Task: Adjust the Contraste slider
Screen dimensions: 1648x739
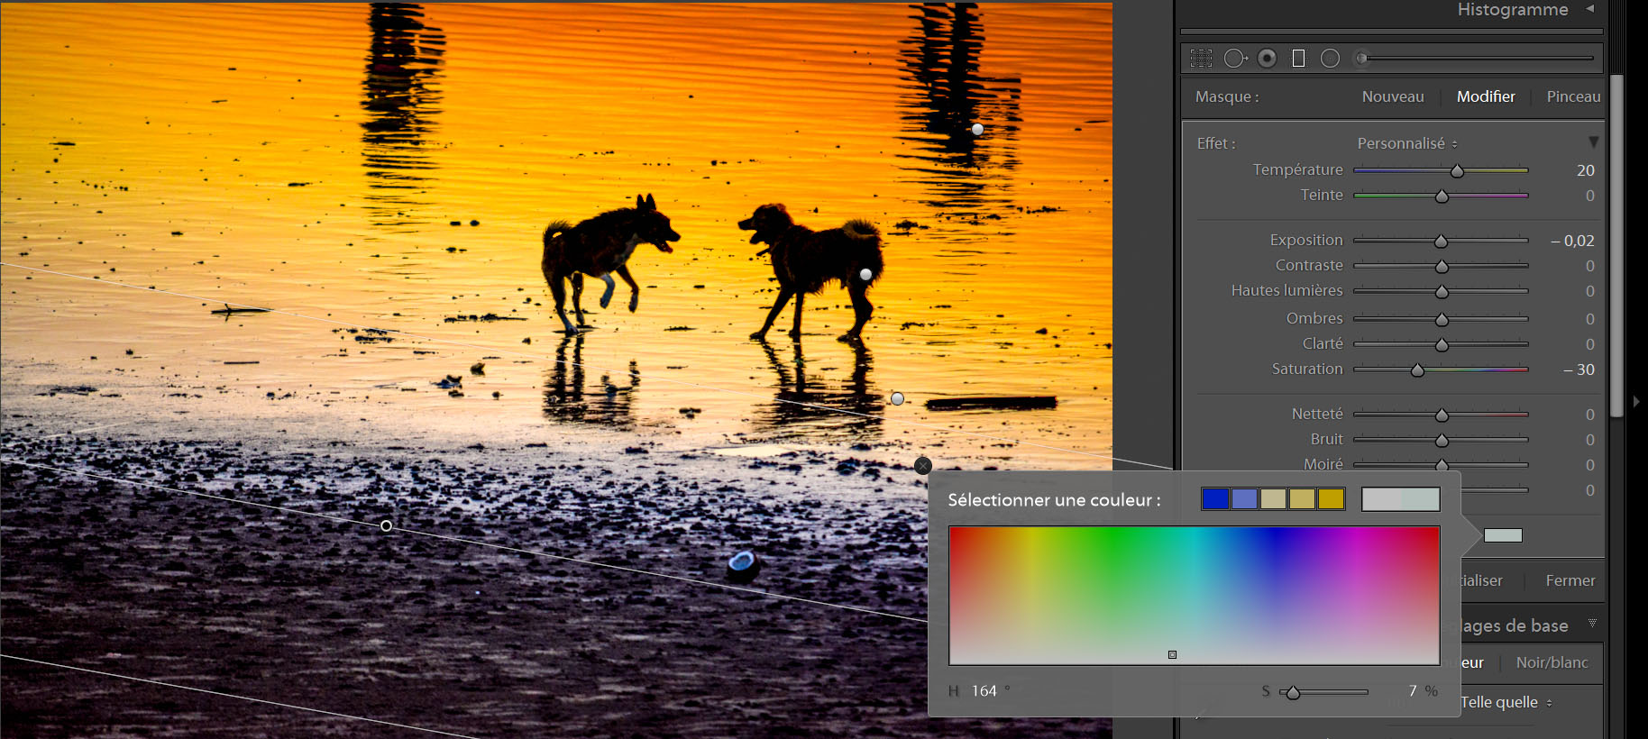Action: (1441, 266)
